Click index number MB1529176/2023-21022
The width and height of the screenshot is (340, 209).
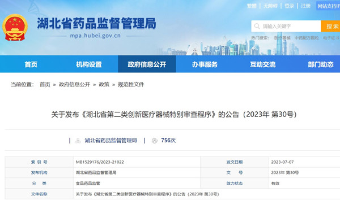click(x=100, y=162)
